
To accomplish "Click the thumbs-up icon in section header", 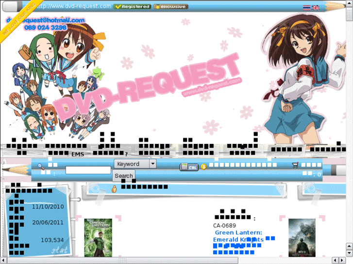I will click(x=114, y=189).
